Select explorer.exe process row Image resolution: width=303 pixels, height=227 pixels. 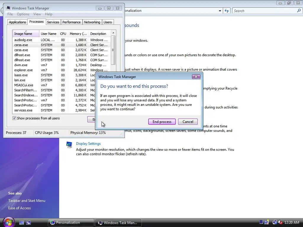click(x=62, y=70)
